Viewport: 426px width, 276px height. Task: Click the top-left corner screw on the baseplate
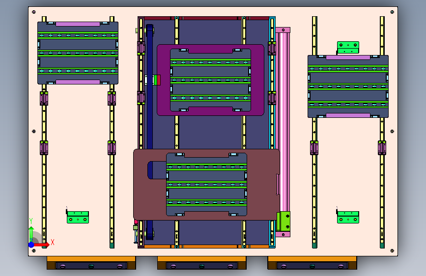(x=34, y=12)
